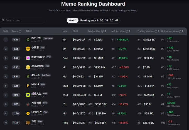This screenshot has width=189, height=130.
Task: Open BWHEEL contract address external link arrow
Action: 41,41
